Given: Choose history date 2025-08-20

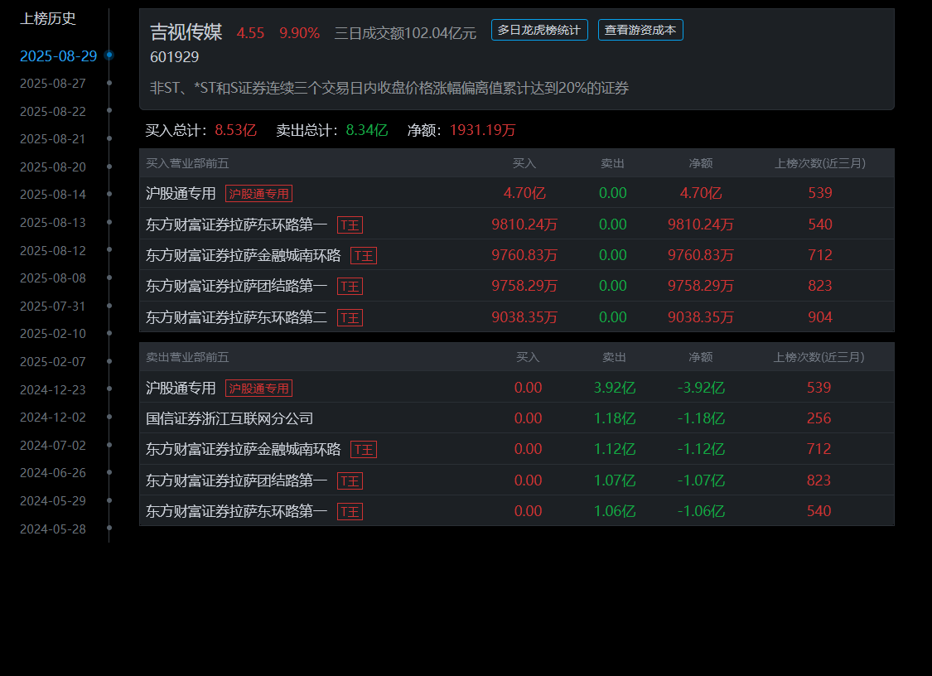Looking at the screenshot, I should tap(53, 167).
